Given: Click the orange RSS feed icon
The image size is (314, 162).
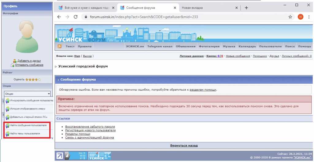Looking at the screenshot, I should (59, 46).
